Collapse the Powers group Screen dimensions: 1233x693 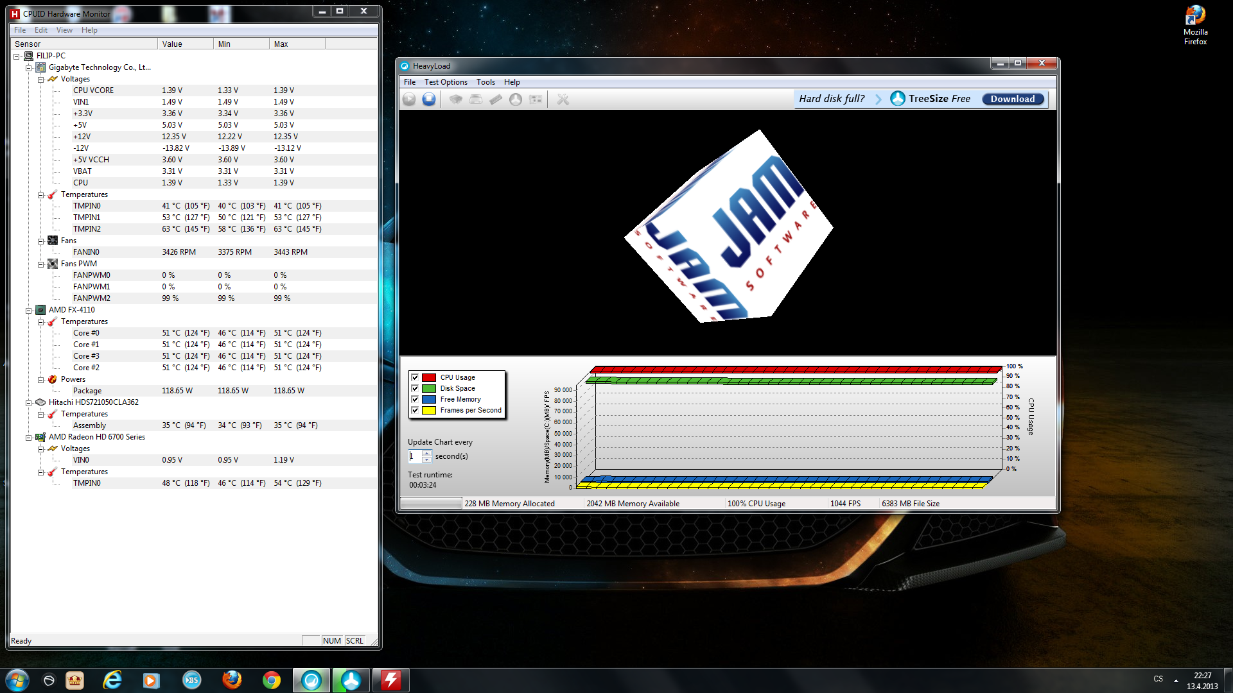[40, 380]
